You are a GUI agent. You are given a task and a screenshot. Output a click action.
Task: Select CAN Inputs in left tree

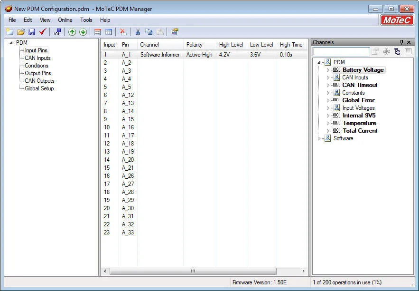coord(37,58)
